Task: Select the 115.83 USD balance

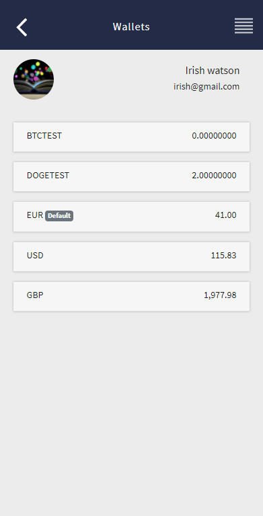Action: [223, 256]
